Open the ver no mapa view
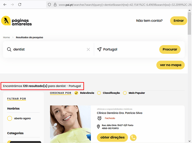 tap(170, 65)
